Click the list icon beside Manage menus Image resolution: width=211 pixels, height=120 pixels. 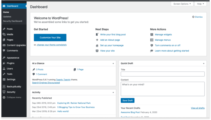point(152,40)
